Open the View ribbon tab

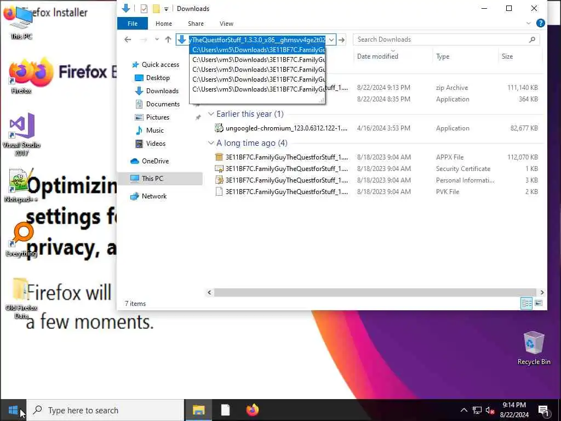point(226,24)
